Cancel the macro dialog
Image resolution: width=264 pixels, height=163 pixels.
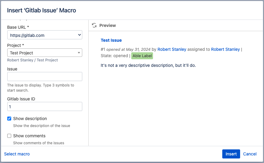[x=250, y=154]
